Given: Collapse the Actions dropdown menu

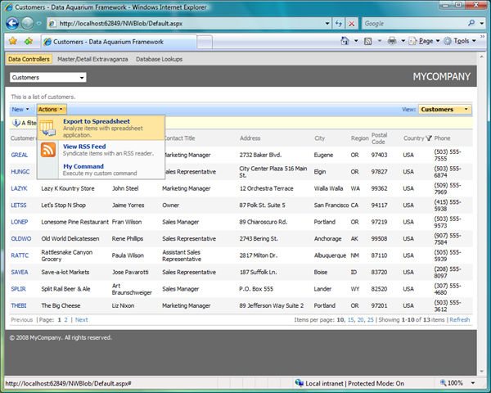Looking at the screenshot, I should click(x=52, y=110).
